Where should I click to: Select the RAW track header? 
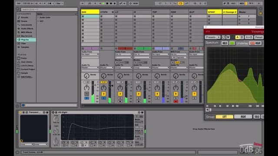[179, 12]
